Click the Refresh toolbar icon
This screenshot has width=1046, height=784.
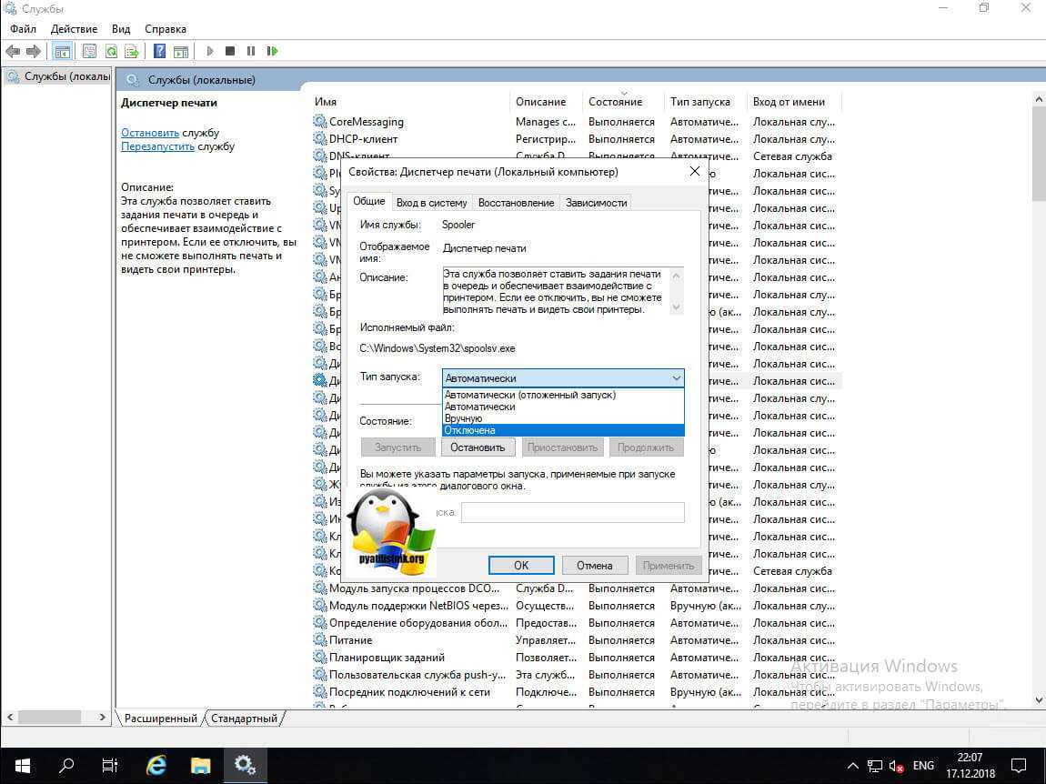point(111,52)
